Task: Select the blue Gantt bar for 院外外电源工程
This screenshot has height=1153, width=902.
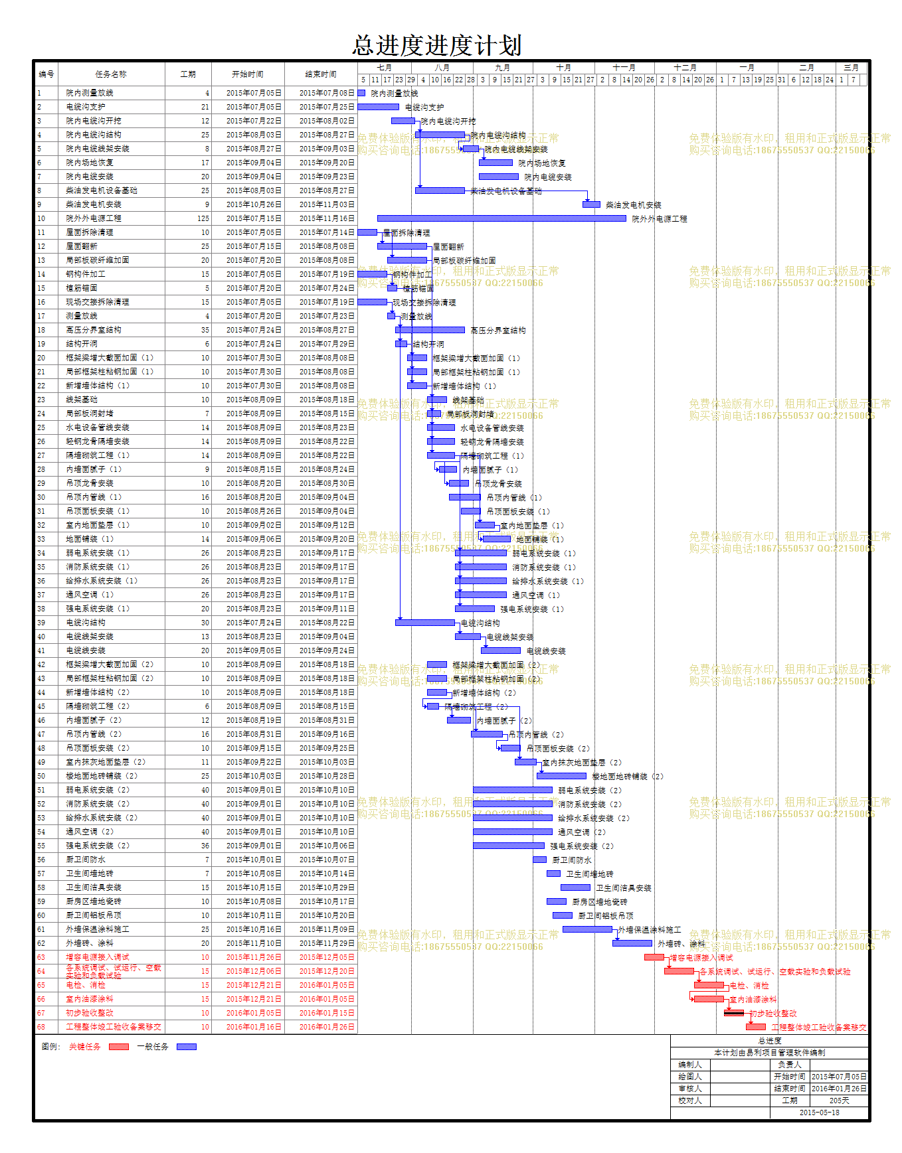Action: (501, 218)
